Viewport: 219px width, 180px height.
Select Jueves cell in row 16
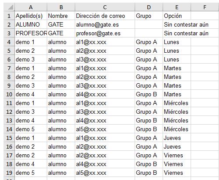177,146
